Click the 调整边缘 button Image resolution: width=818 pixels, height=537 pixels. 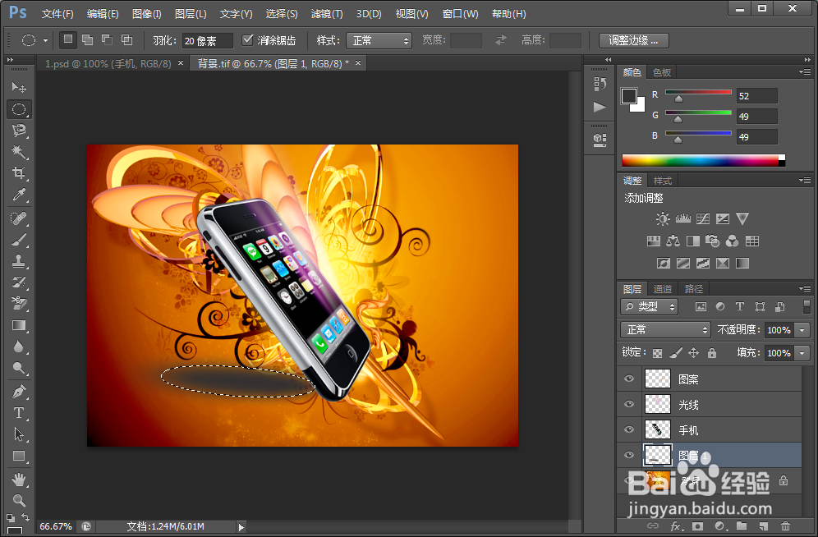[634, 41]
